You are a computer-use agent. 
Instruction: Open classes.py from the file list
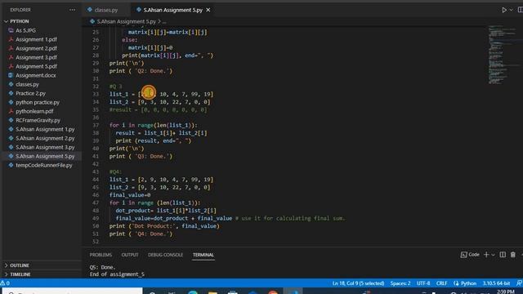point(27,84)
